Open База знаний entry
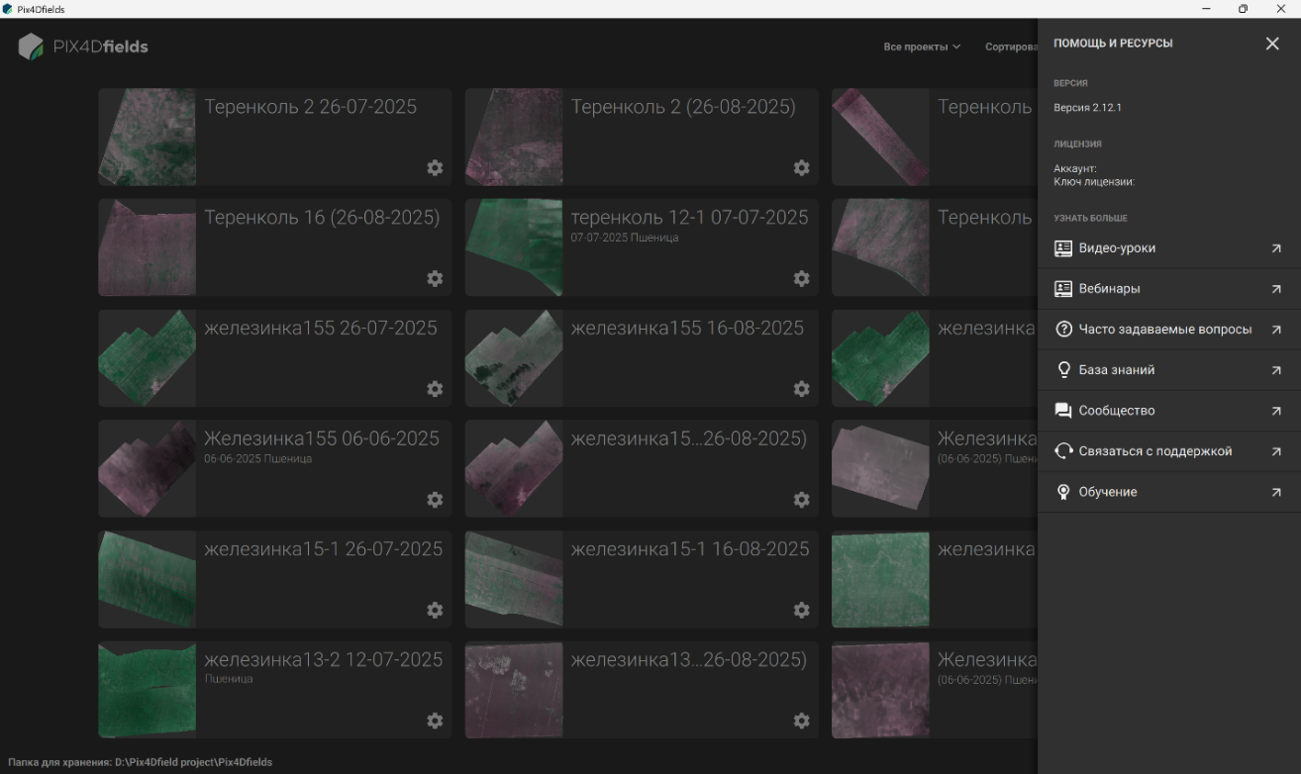 1169,370
